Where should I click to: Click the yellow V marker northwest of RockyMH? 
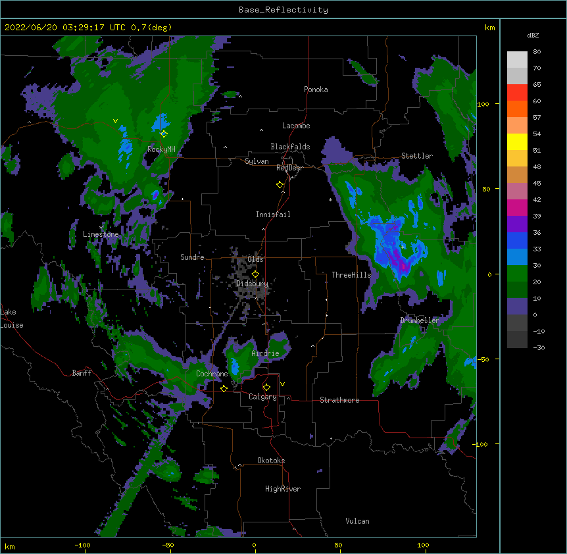[x=115, y=121]
